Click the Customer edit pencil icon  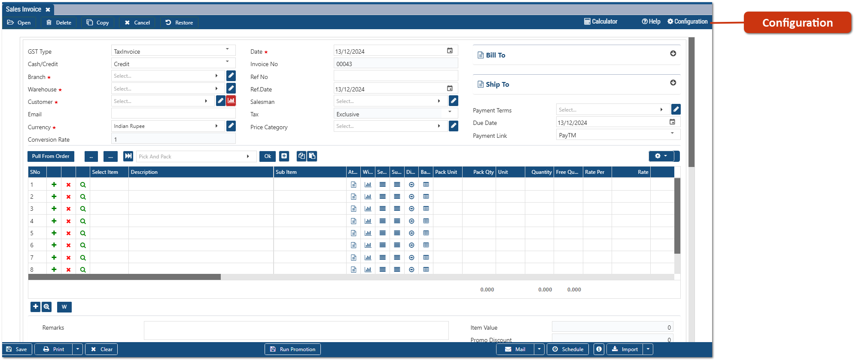point(221,101)
